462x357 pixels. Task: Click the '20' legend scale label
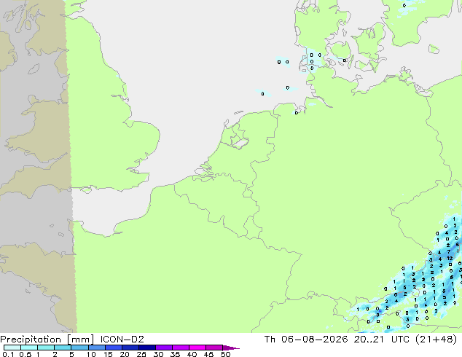tap(125, 354)
